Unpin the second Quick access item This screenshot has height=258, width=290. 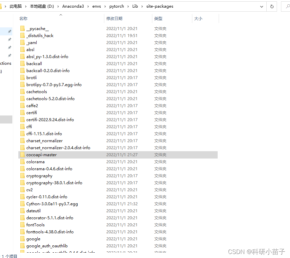coord(9,39)
